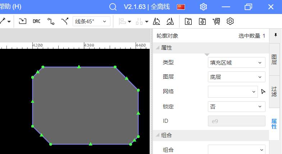The height and width of the screenshot is (154, 282).
Task: Collapse the 组合 section
Action: (x=158, y=135)
